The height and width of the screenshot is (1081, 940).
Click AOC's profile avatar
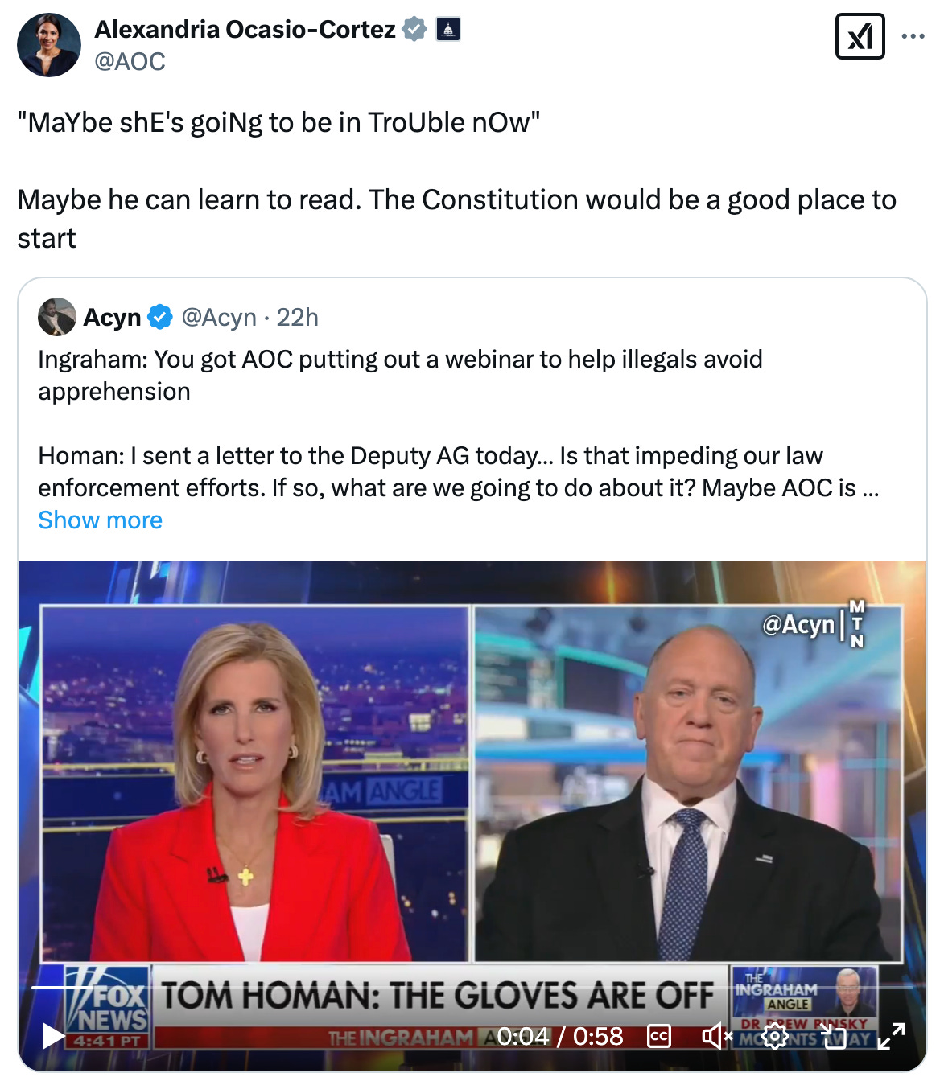click(x=48, y=45)
